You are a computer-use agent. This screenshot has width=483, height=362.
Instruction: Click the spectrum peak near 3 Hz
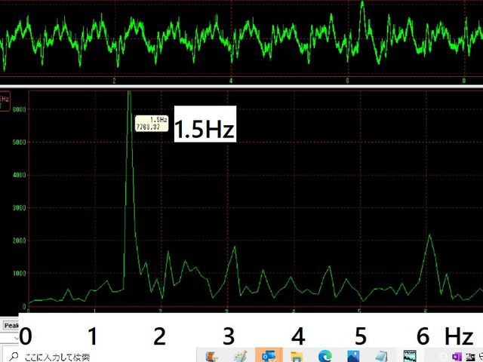pyautogui.click(x=235, y=247)
